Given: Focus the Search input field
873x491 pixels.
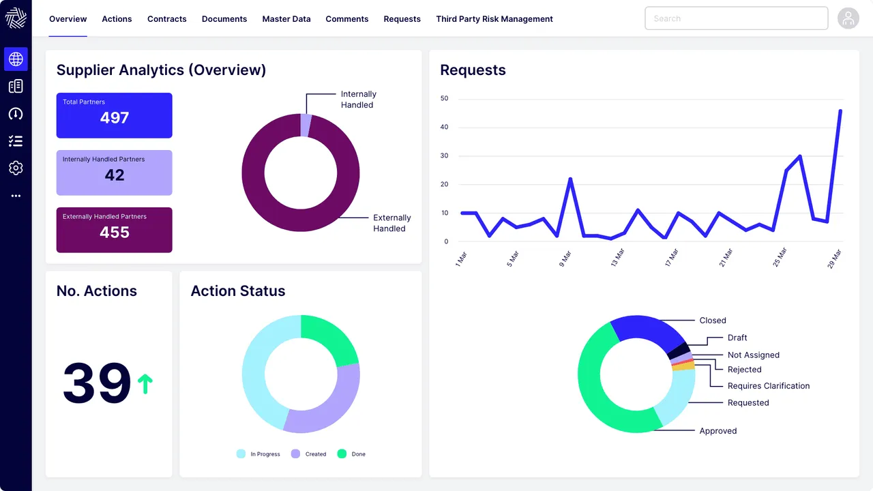Looking at the screenshot, I should pyautogui.click(x=737, y=18).
